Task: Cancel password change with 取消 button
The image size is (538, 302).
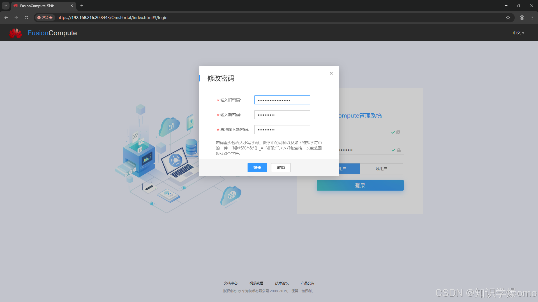Action: tap(281, 168)
